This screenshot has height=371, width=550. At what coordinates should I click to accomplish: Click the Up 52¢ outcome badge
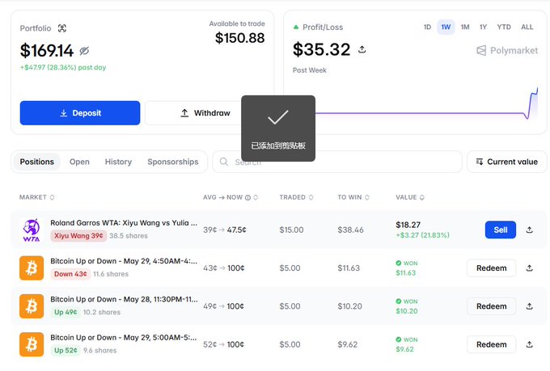click(x=66, y=351)
